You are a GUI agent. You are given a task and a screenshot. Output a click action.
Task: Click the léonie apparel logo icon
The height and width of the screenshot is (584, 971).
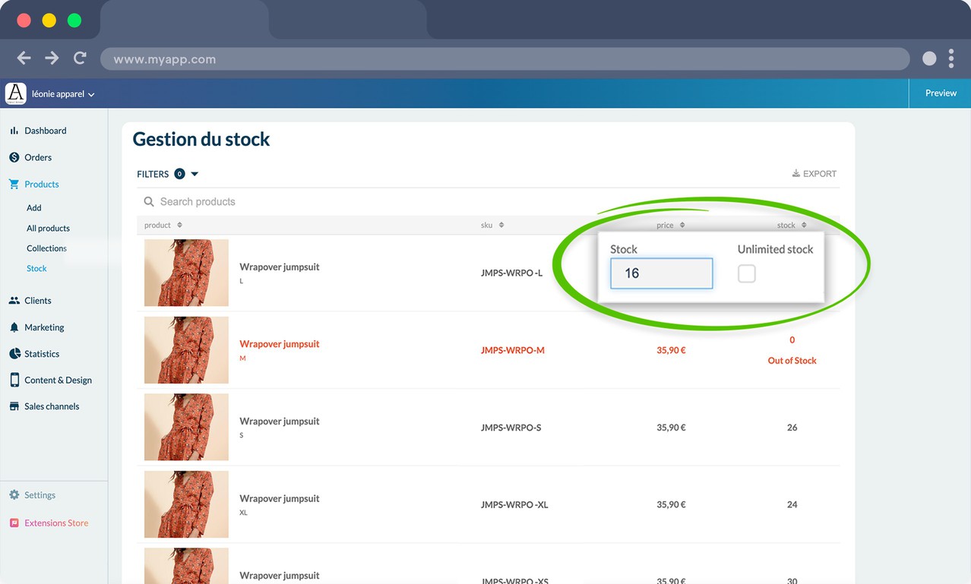pyautogui.click(x=15, y=93)
